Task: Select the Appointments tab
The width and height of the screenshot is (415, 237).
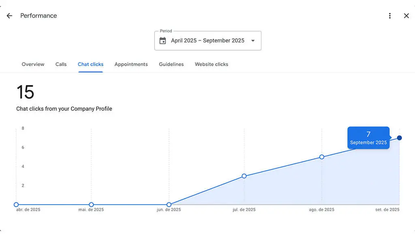Action: (x=131, y=64)
